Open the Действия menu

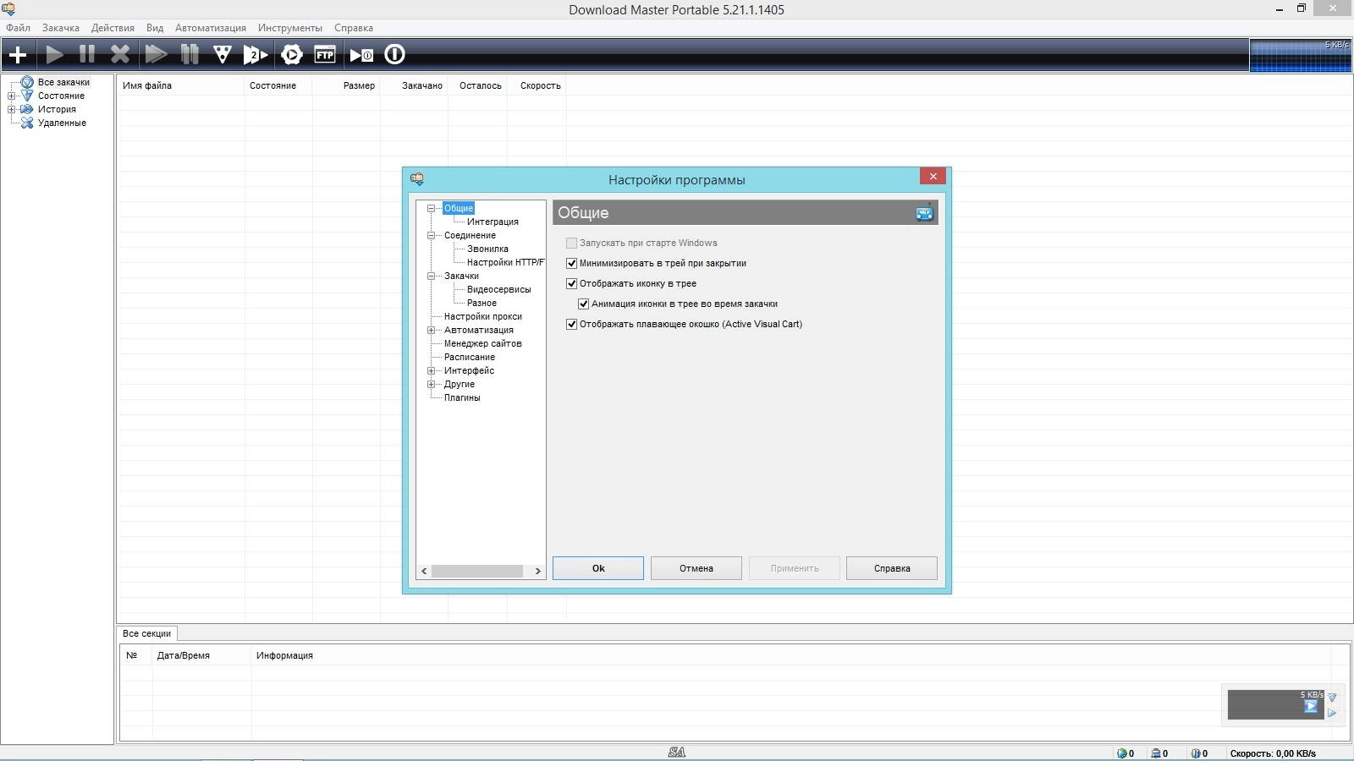tap(113, 28)
